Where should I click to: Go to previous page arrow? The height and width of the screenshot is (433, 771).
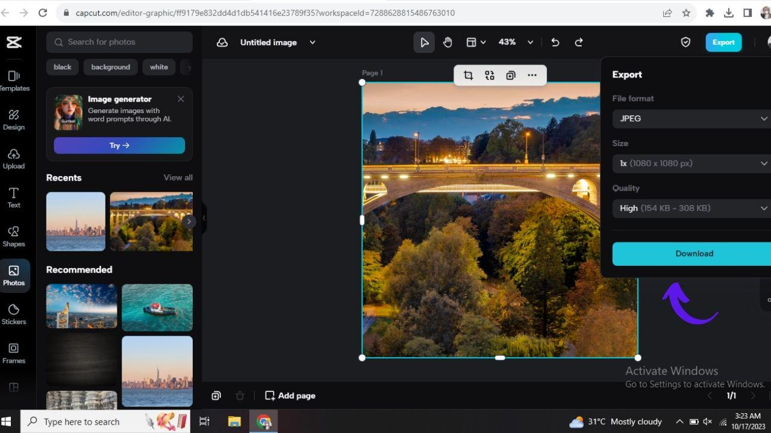coord(710,396)
